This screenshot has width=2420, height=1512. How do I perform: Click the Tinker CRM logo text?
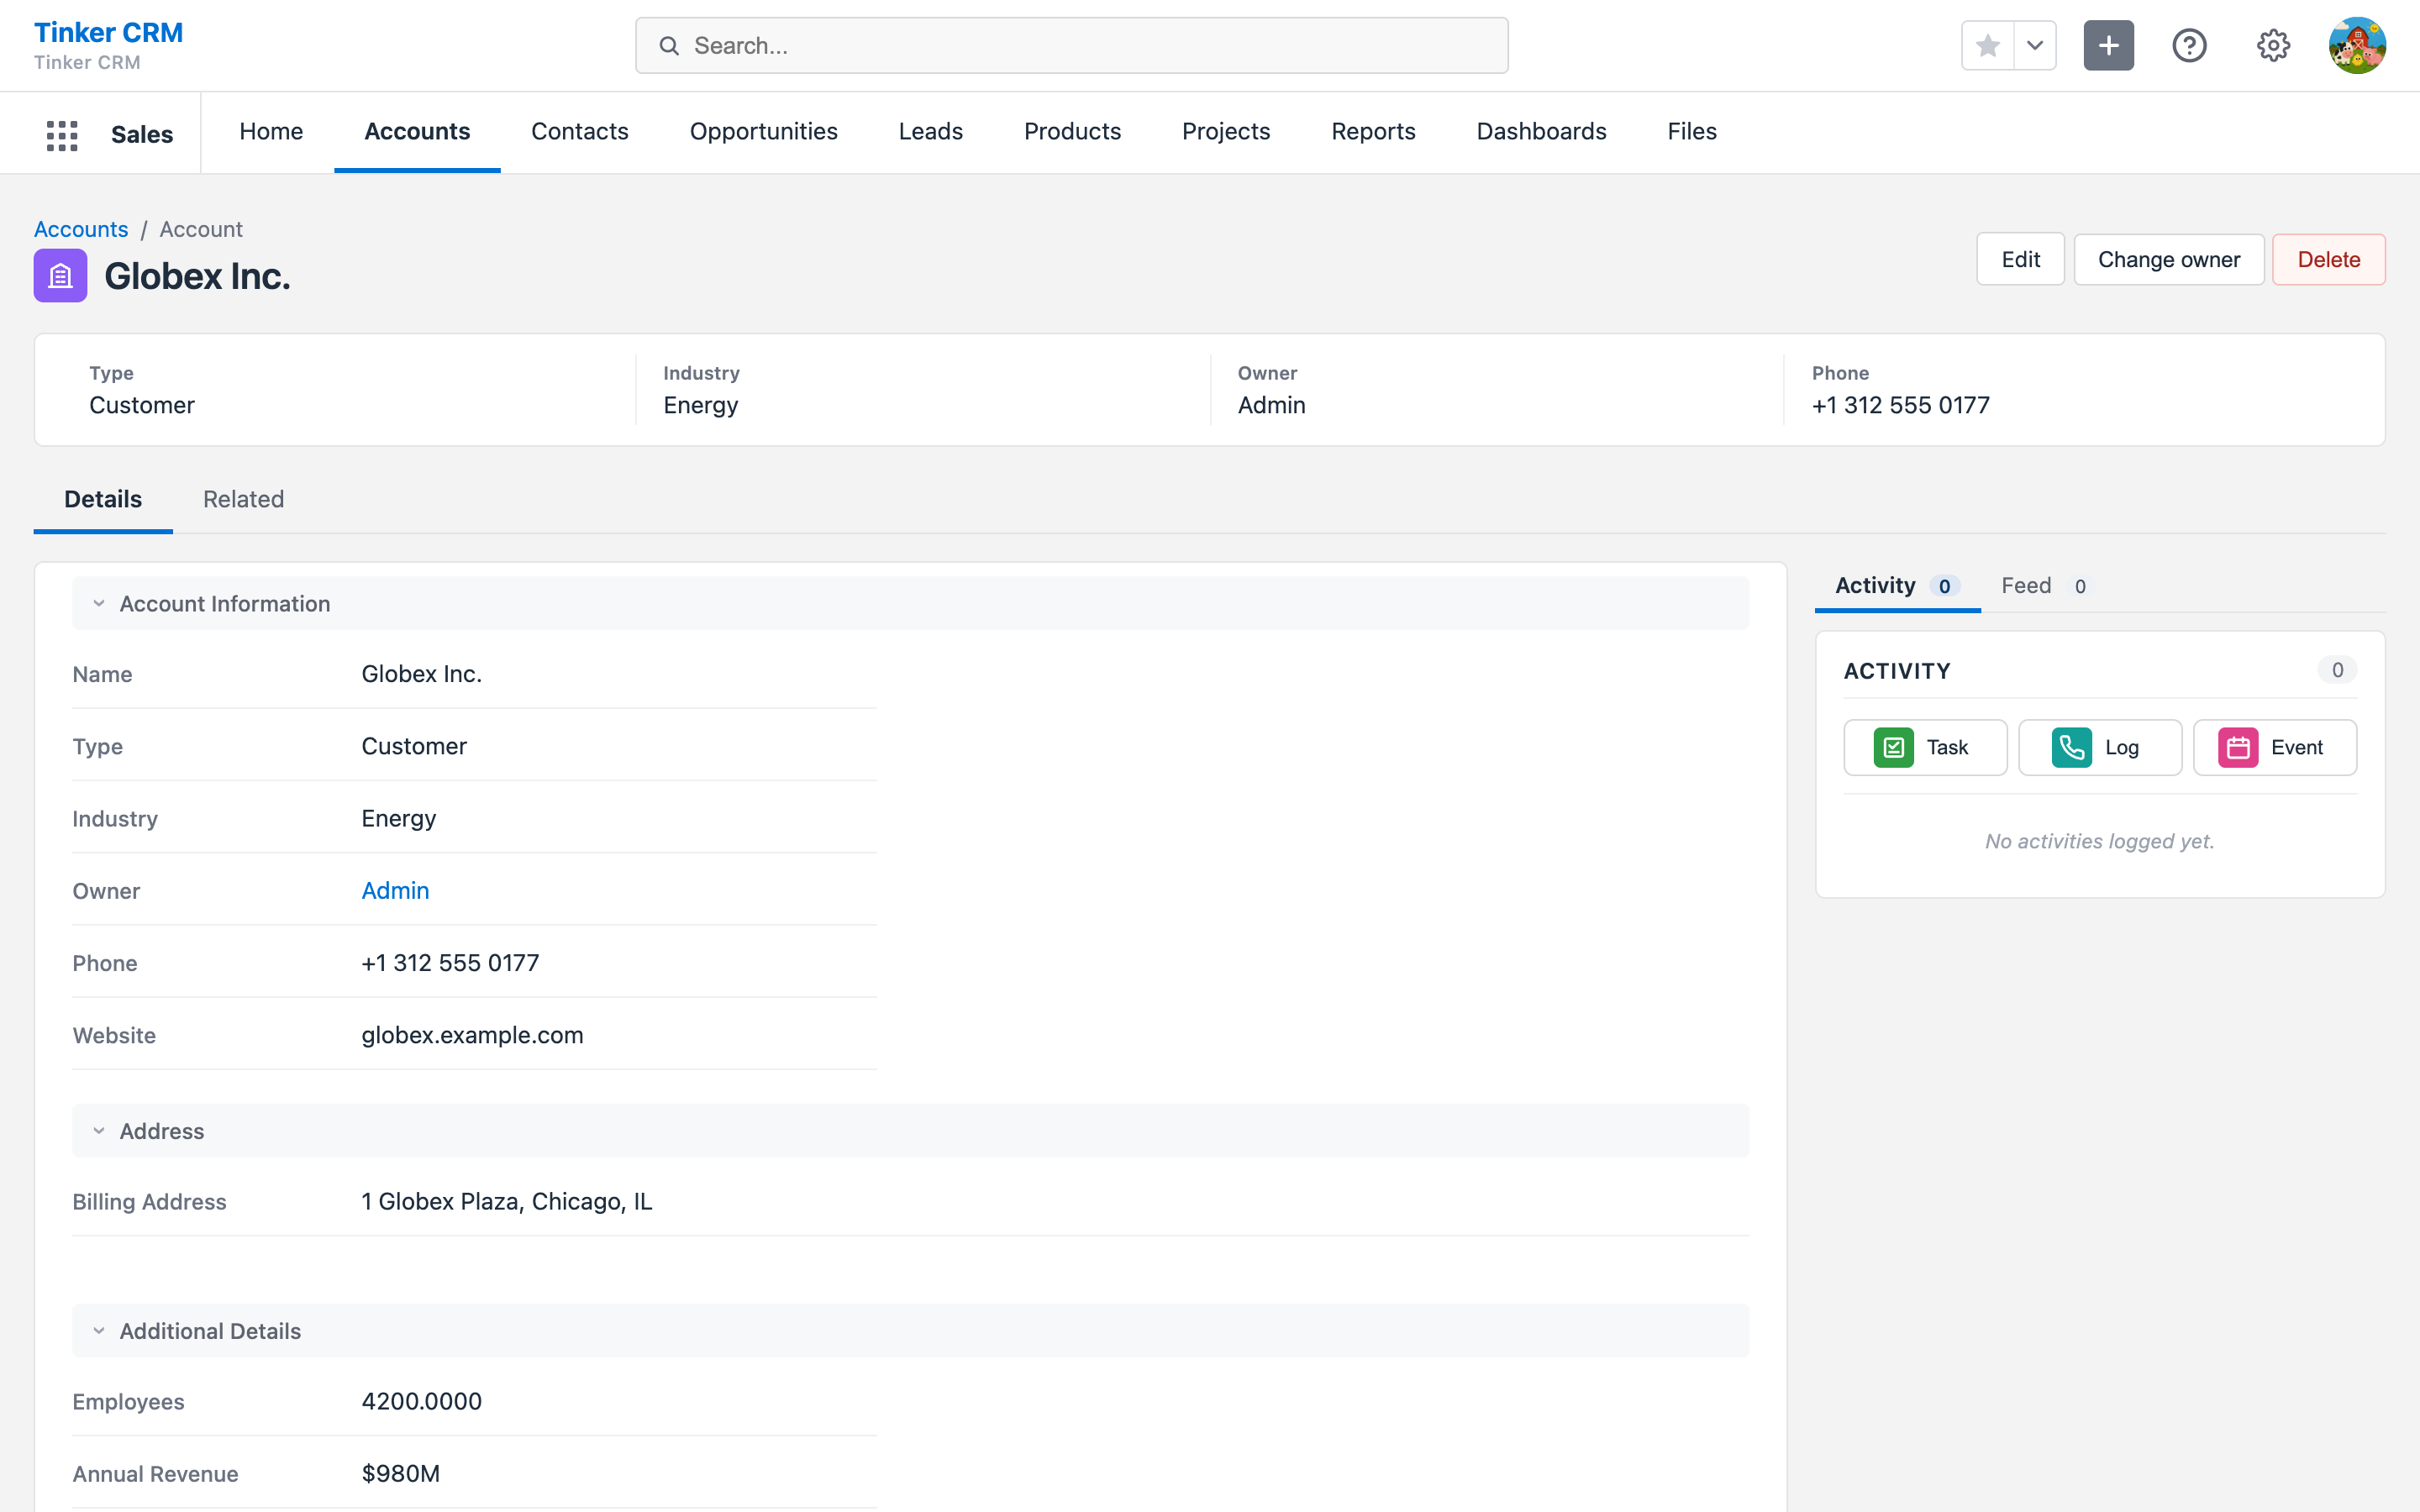(x=108, y=33)
